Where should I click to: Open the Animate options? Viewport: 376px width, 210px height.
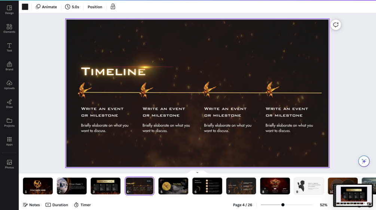[x=46, y=7]
